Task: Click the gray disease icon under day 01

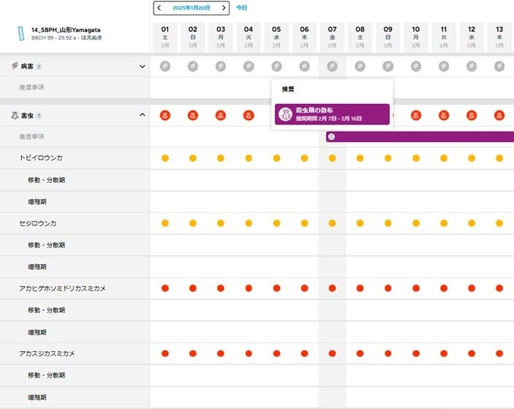Action: [165, 66]
